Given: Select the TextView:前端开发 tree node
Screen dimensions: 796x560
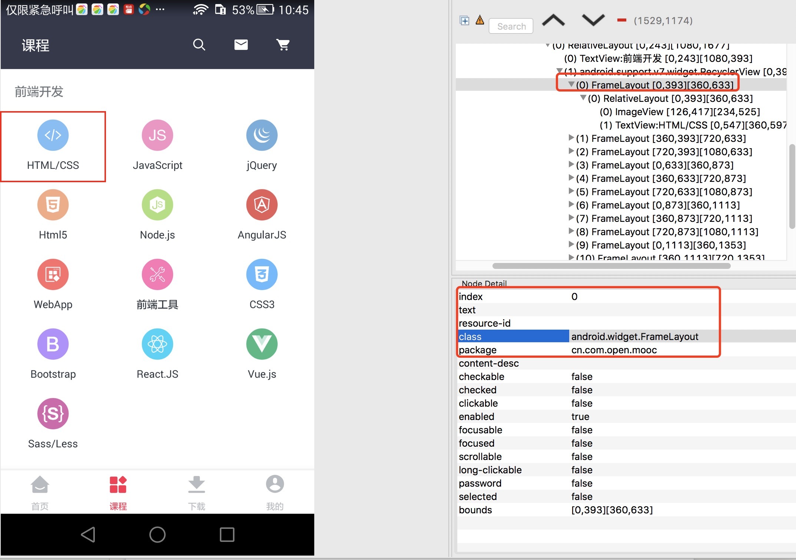Looking at the screenshot, I should tap(658, 59).
